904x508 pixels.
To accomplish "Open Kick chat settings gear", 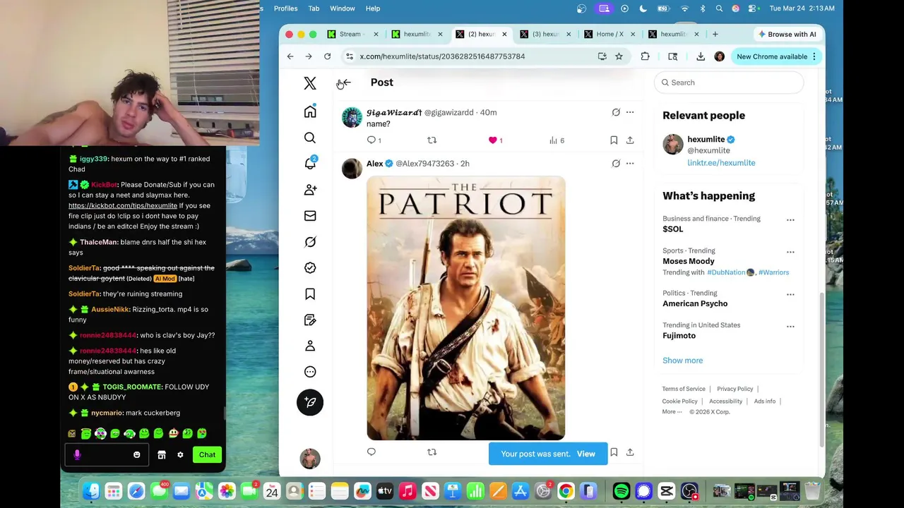I will coord(180,455).
